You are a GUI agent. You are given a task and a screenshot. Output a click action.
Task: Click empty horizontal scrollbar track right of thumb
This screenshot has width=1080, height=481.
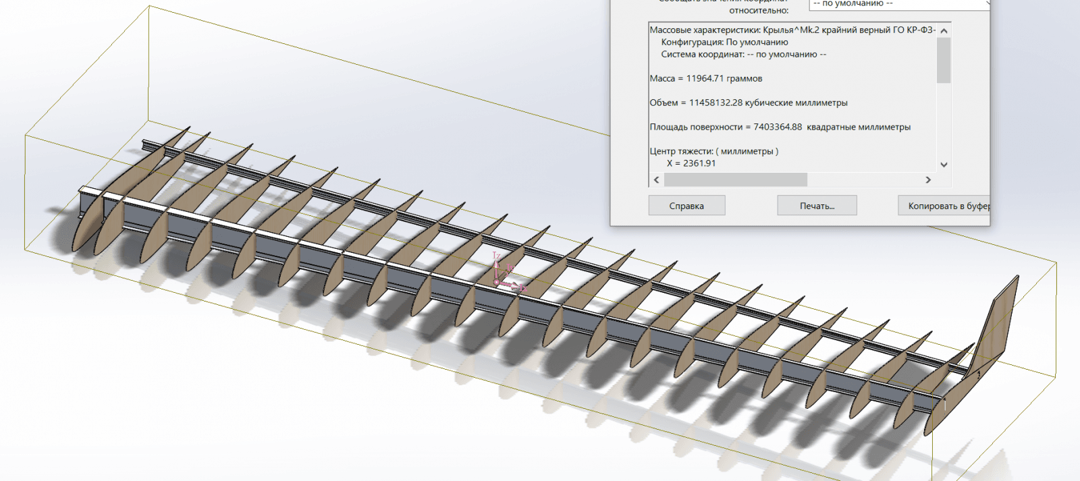tap(864, 180)
